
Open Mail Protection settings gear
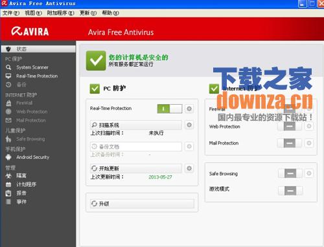point(309,143)
